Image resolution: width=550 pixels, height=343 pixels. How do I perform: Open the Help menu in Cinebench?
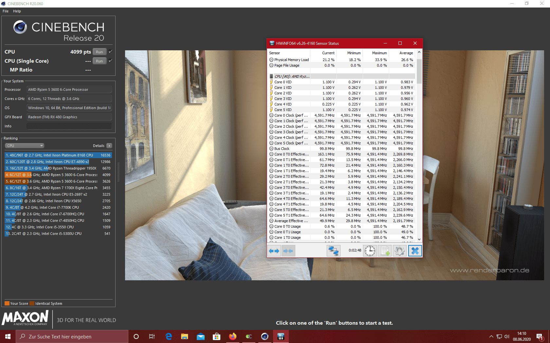click(17, 11)
